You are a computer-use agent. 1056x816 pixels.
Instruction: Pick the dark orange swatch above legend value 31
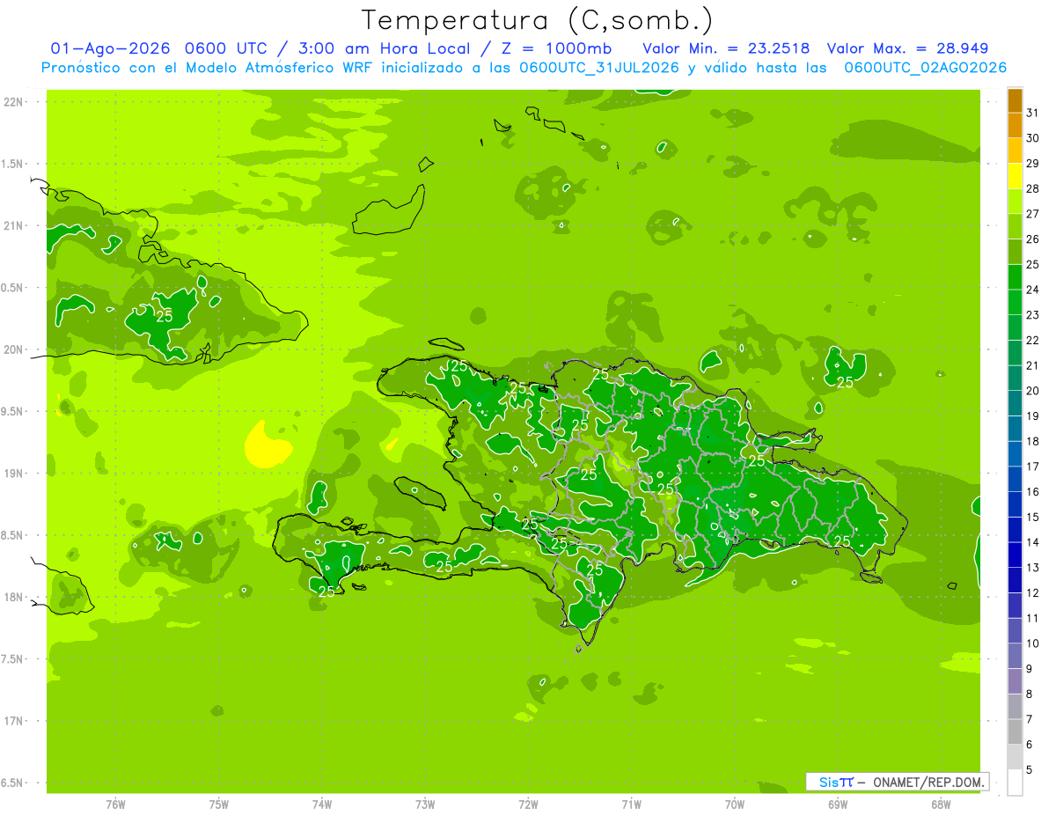(x=1015, y=100)
